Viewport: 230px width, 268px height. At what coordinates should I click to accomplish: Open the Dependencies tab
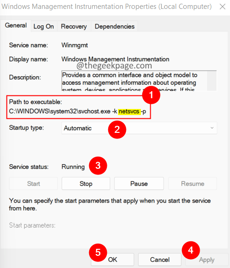coord(115,27)
